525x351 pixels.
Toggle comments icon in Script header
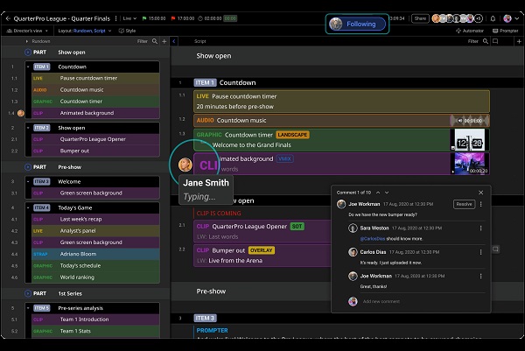pyautogui.click(x=495, y=41)
